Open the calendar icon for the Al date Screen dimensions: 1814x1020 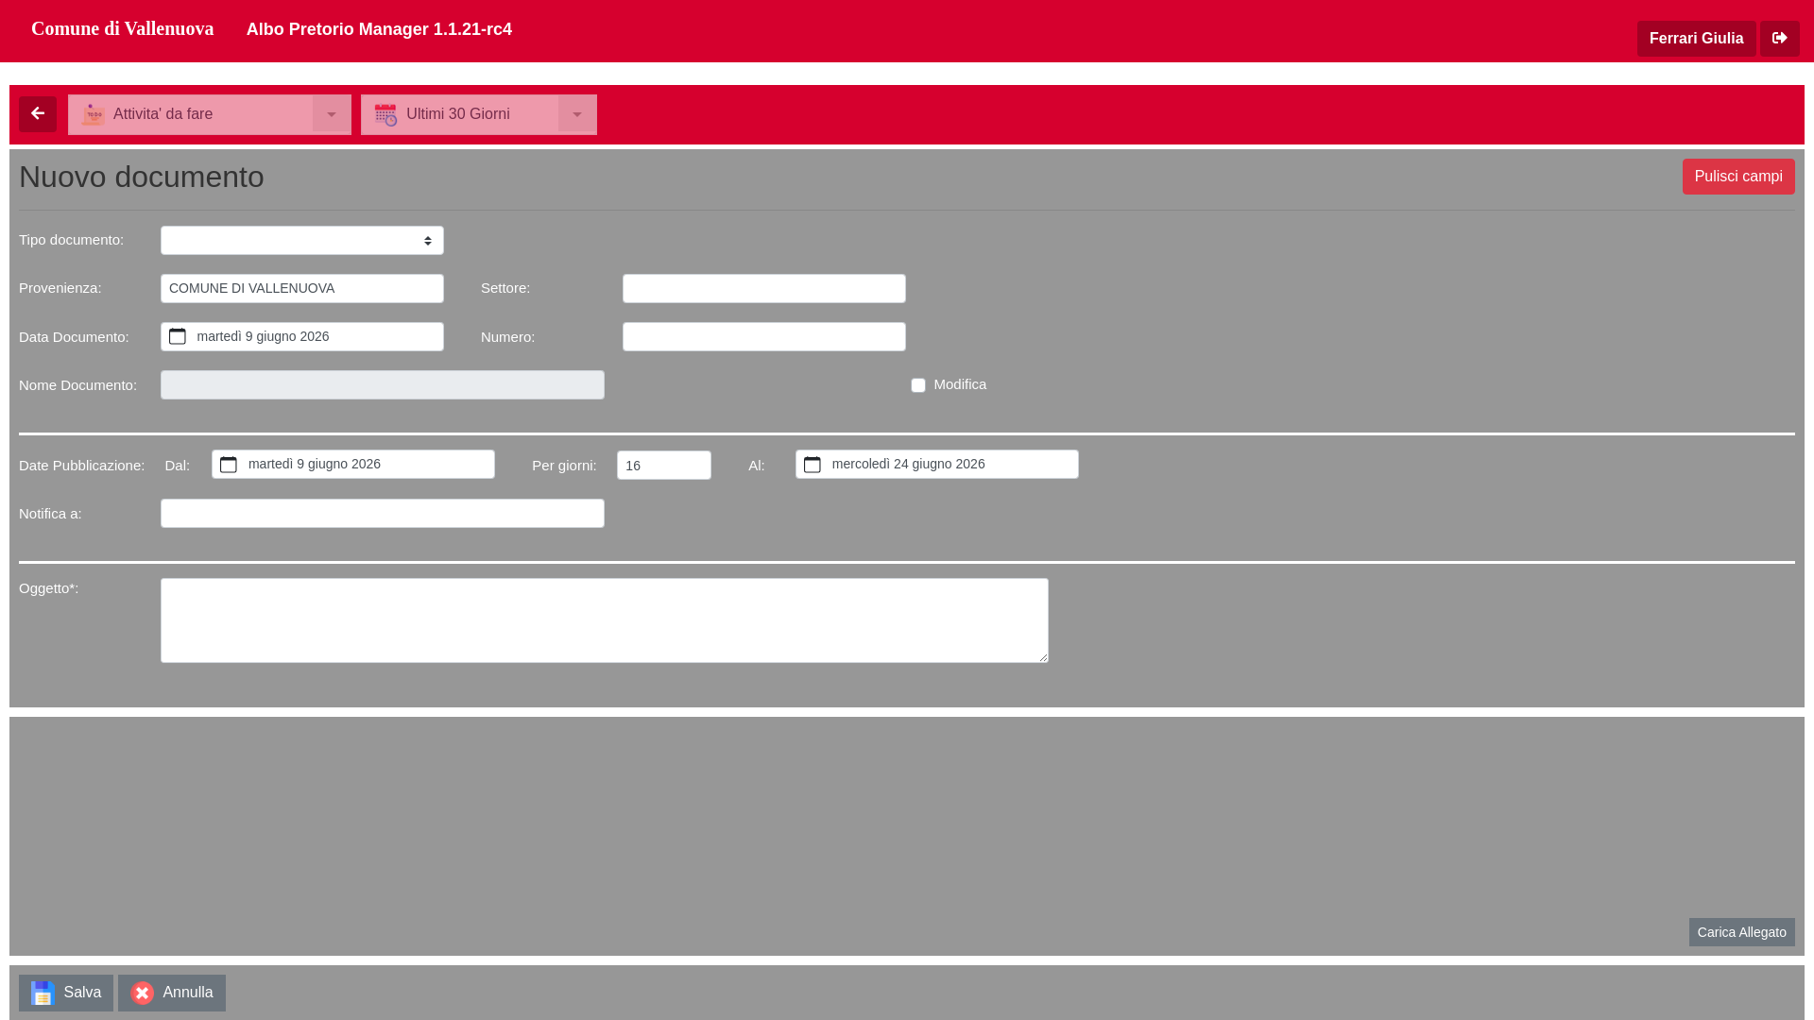click(813, 465)
